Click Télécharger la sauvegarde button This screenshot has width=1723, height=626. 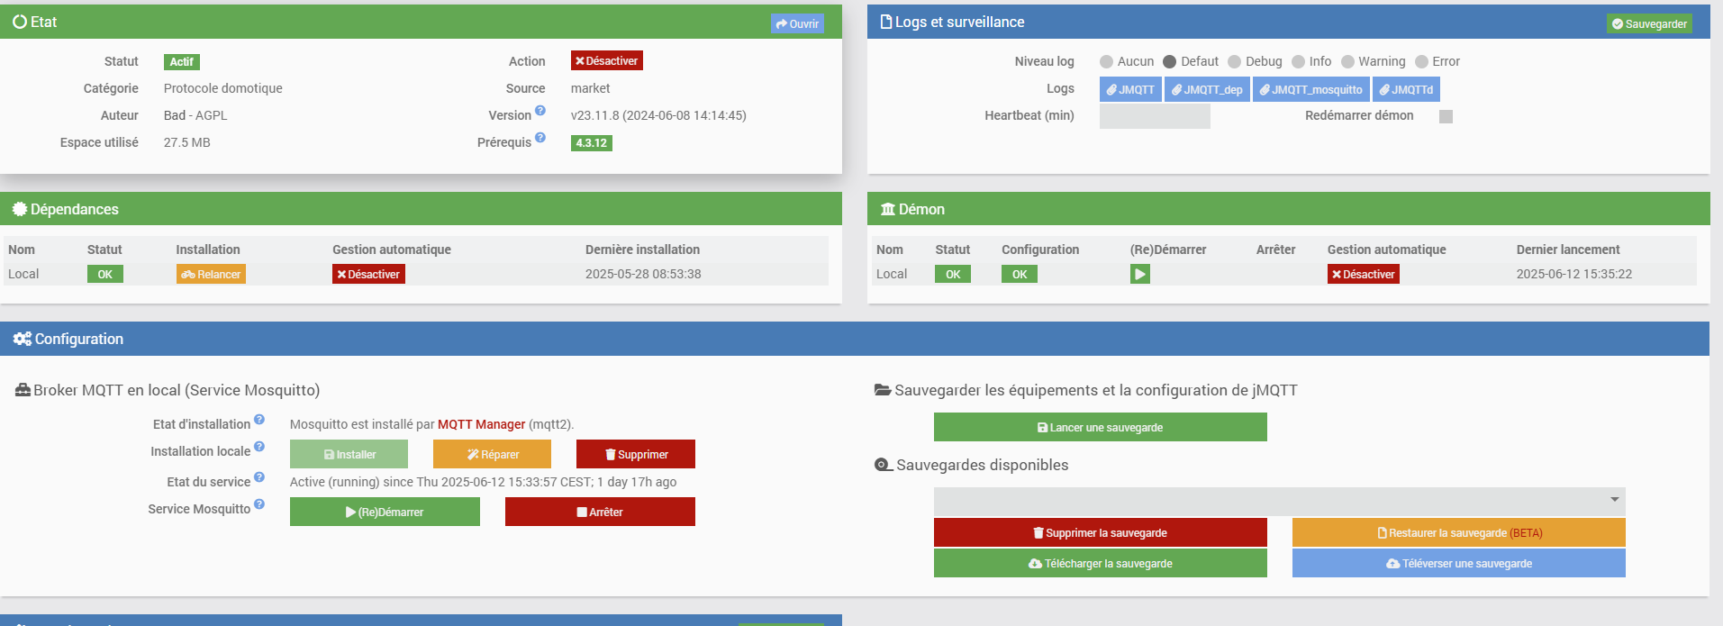[1101, 563]
